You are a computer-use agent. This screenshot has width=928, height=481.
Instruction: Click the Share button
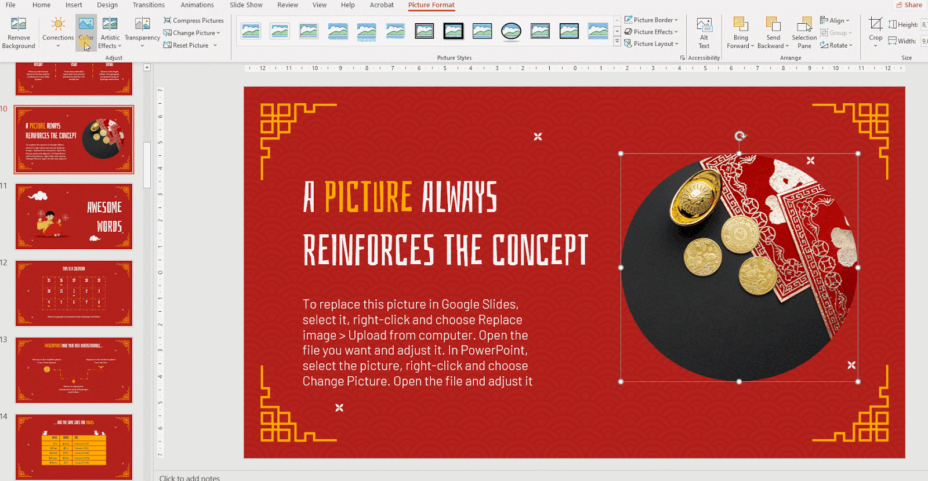[x=909, y=5]
